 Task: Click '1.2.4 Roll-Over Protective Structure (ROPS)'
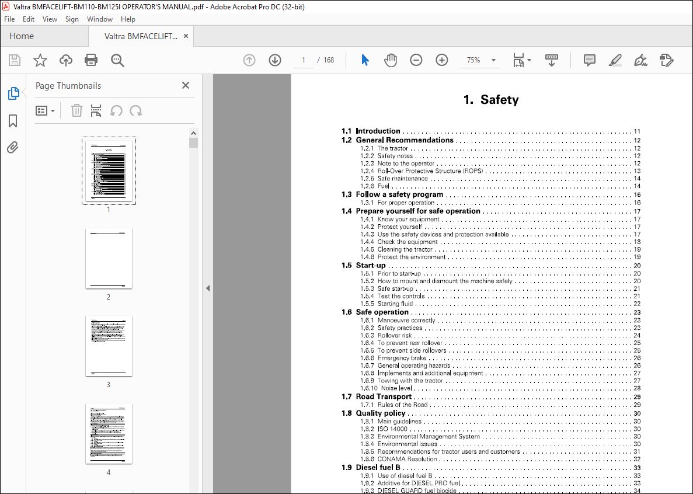pyautogui.click(x=500, y=171)
